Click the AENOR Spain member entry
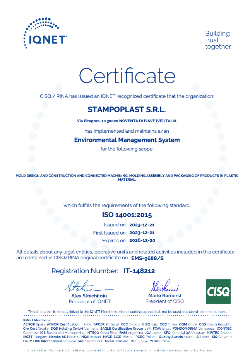 click(x=34, y=324)
